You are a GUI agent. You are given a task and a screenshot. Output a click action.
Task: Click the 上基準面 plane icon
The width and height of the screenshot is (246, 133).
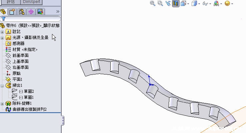tap(8, 61)
